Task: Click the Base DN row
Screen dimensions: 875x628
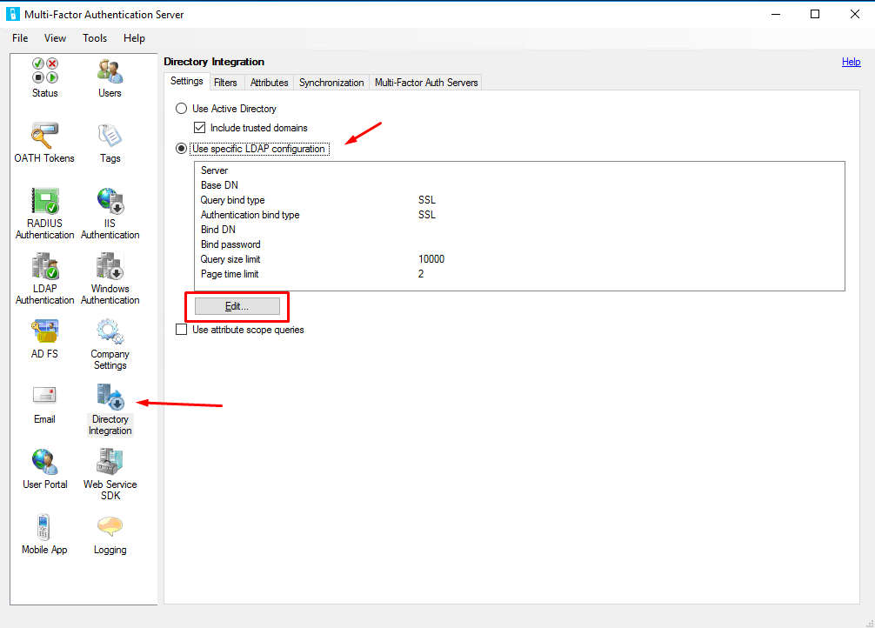Action: coord(519,184)
